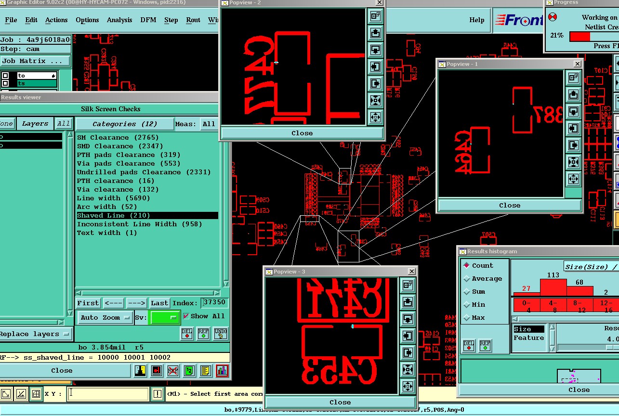
Task: Pan right in Popview 2
Action: 375,83
